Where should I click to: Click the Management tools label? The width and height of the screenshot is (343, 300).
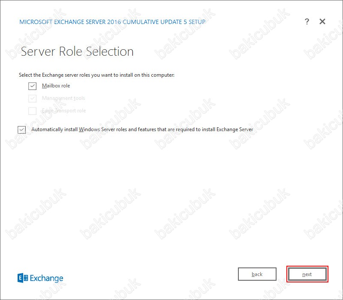(63, 98)
